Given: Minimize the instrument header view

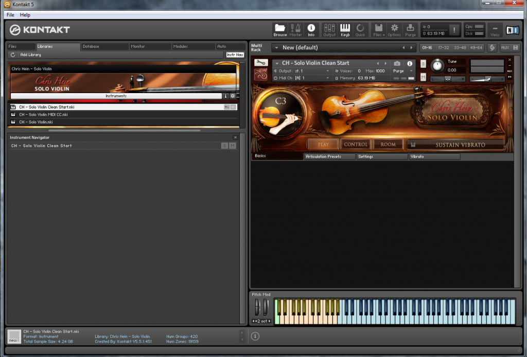Looking at the screenshot, I should [510, 65].
